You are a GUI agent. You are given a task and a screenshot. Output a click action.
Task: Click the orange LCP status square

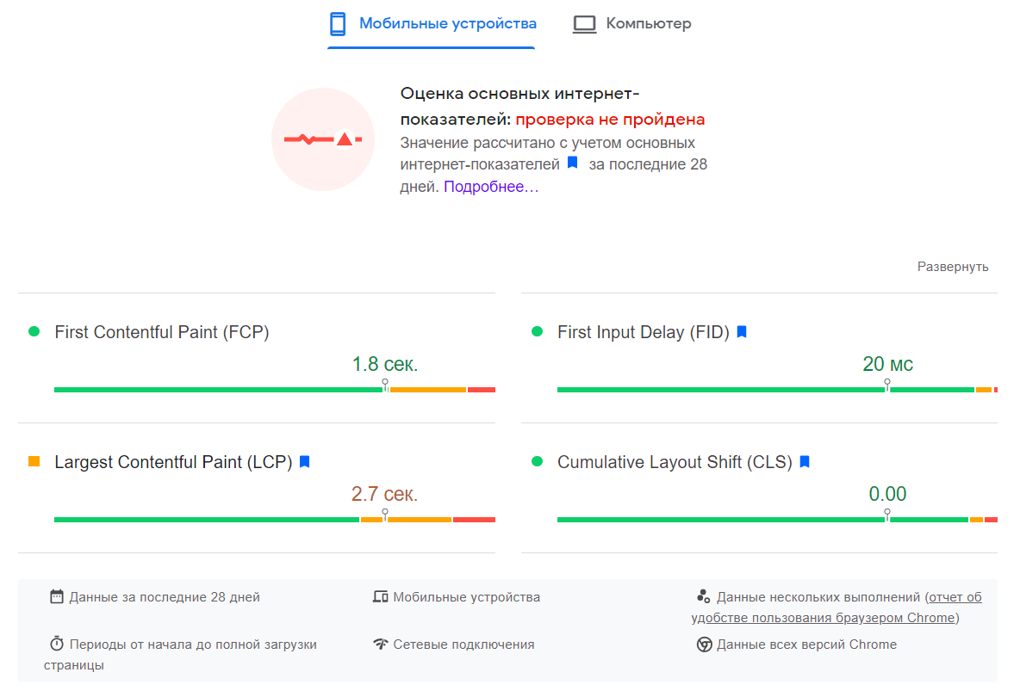point(34,461)
